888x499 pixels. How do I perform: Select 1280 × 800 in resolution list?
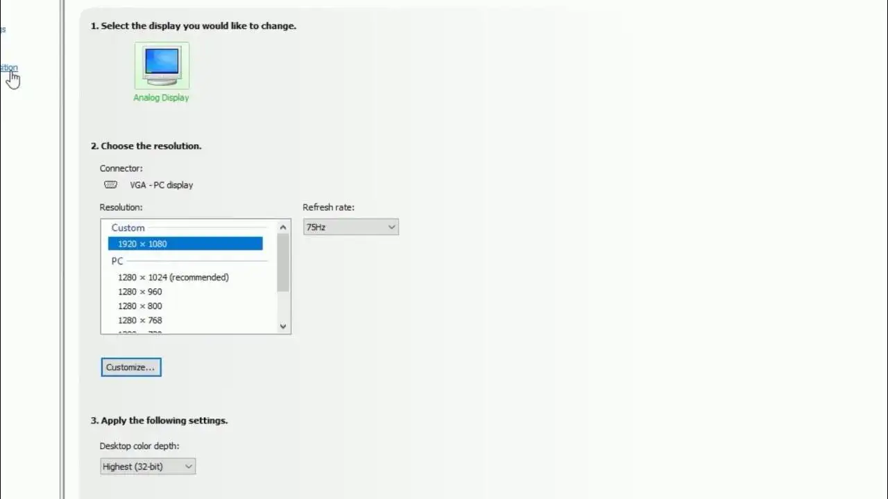pyautogui.click(x=140, y=306)
